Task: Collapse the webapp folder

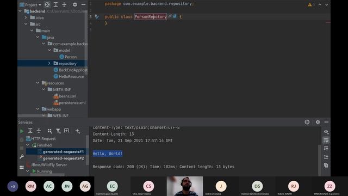Action: coord(38,109)
